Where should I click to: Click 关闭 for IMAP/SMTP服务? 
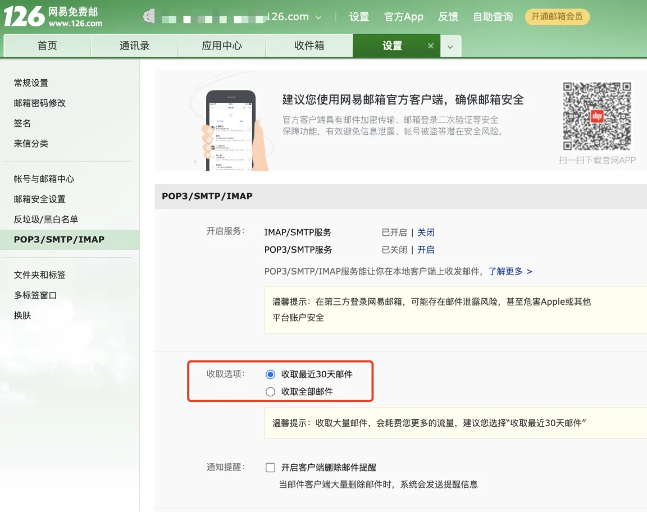pos(426,232)
